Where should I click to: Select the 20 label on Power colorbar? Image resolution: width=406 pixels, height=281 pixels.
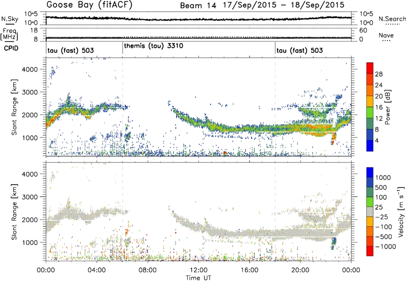point(379,96)
